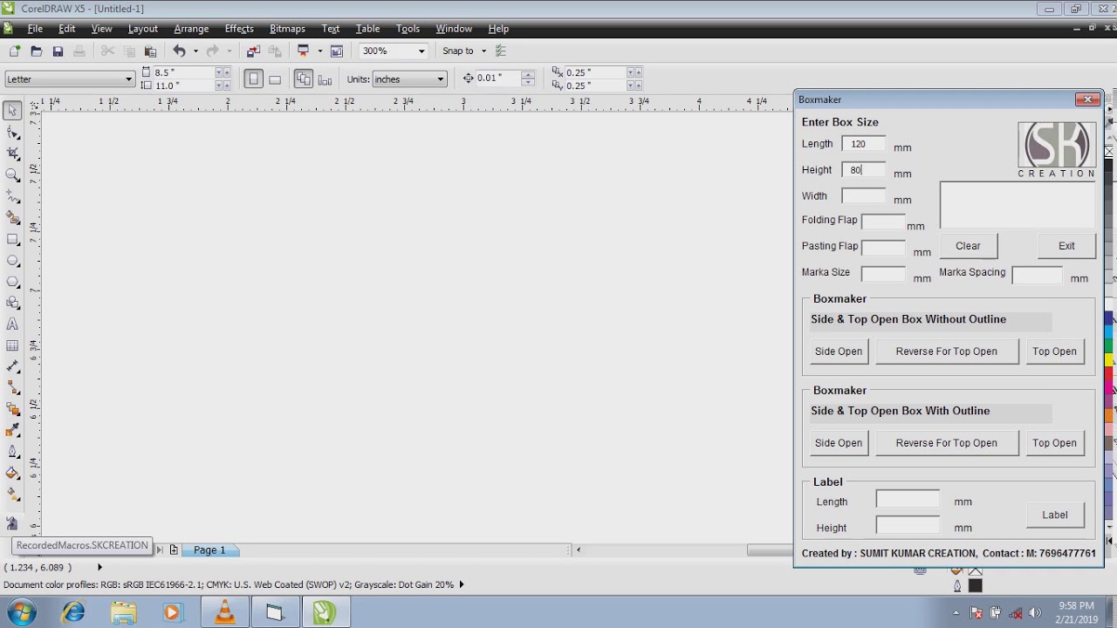Select the Smart Fill tool

coord(12,218)
